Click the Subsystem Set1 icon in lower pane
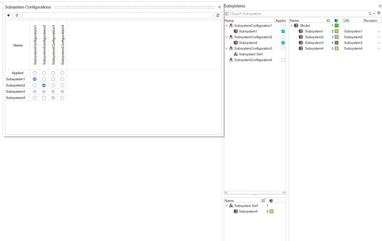This screenshot has height=241, width=382. pyautogui.click(x=231, y=206)
